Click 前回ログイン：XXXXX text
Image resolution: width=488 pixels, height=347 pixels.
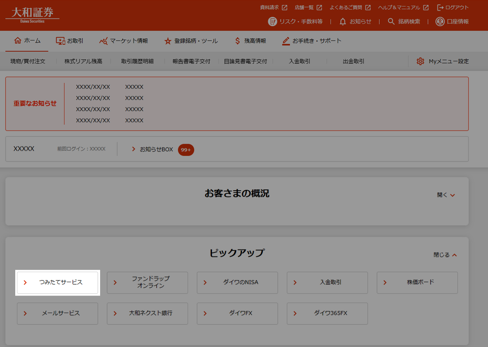pyautogui.click(x=81, y=149)
